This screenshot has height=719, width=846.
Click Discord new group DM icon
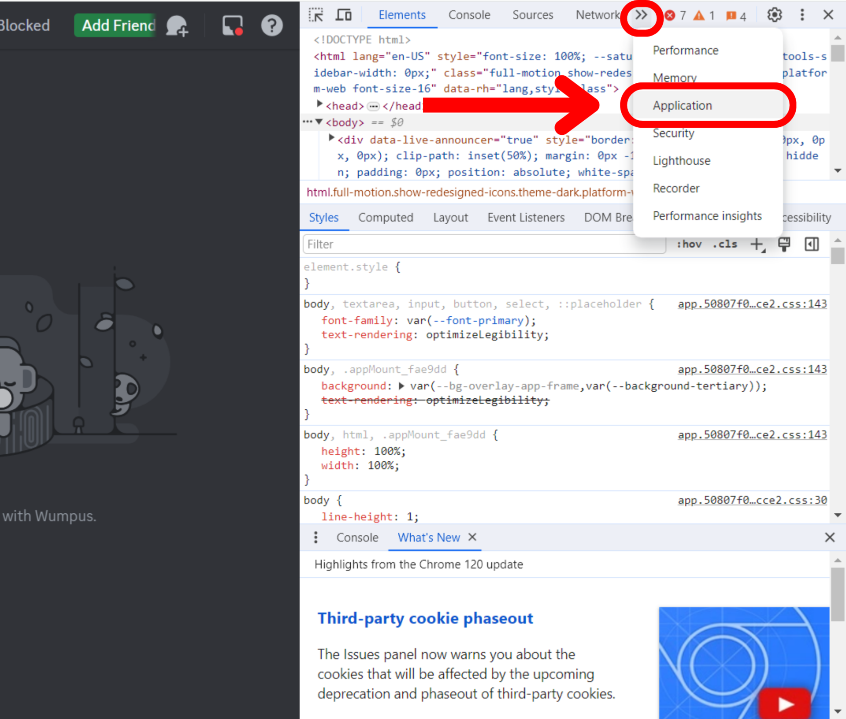tap(177, 26)
